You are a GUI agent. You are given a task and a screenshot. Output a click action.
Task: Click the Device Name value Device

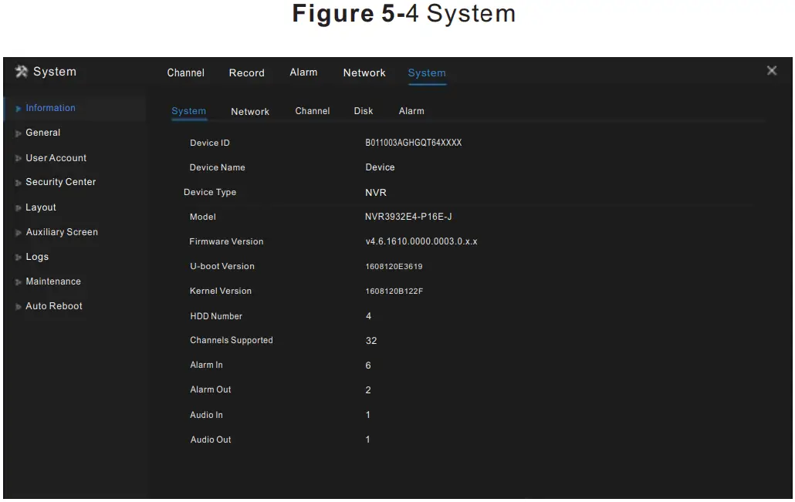pos(380,167)
